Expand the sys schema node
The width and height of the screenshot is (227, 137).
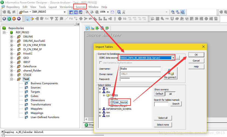100,116
